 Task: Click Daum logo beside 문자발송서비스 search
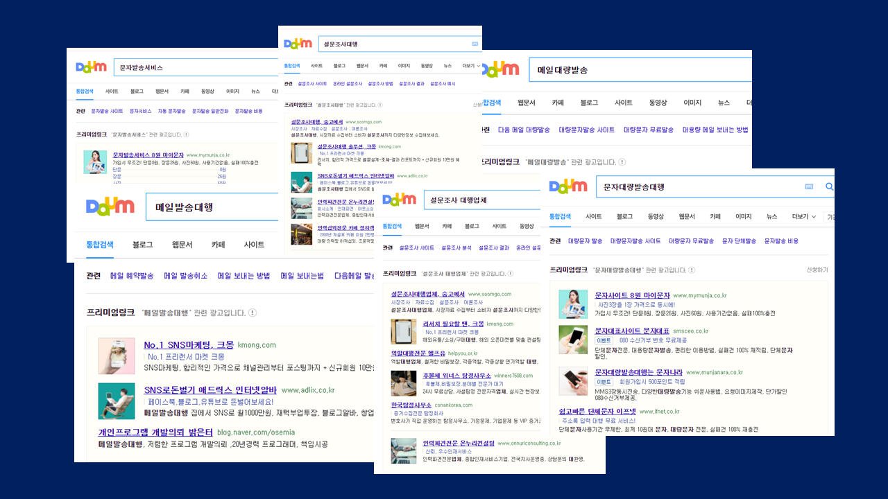91,67
